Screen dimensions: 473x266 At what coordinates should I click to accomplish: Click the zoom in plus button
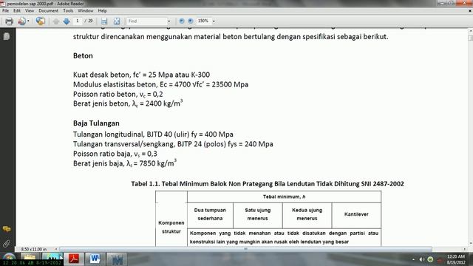tap(191, 21)
